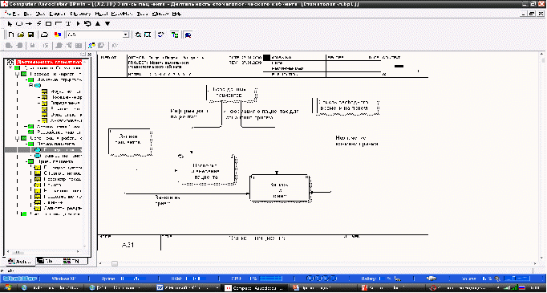Select the Activity Box tool
This screenshot has width=547, height=293.
(x=20, y=24)
